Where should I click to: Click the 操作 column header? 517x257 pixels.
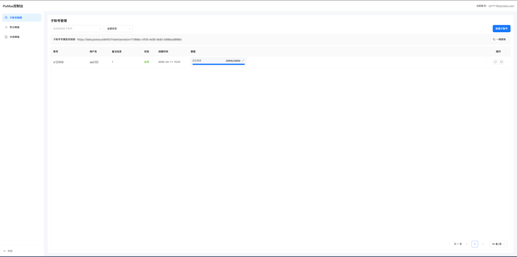(x=498, y=52)
